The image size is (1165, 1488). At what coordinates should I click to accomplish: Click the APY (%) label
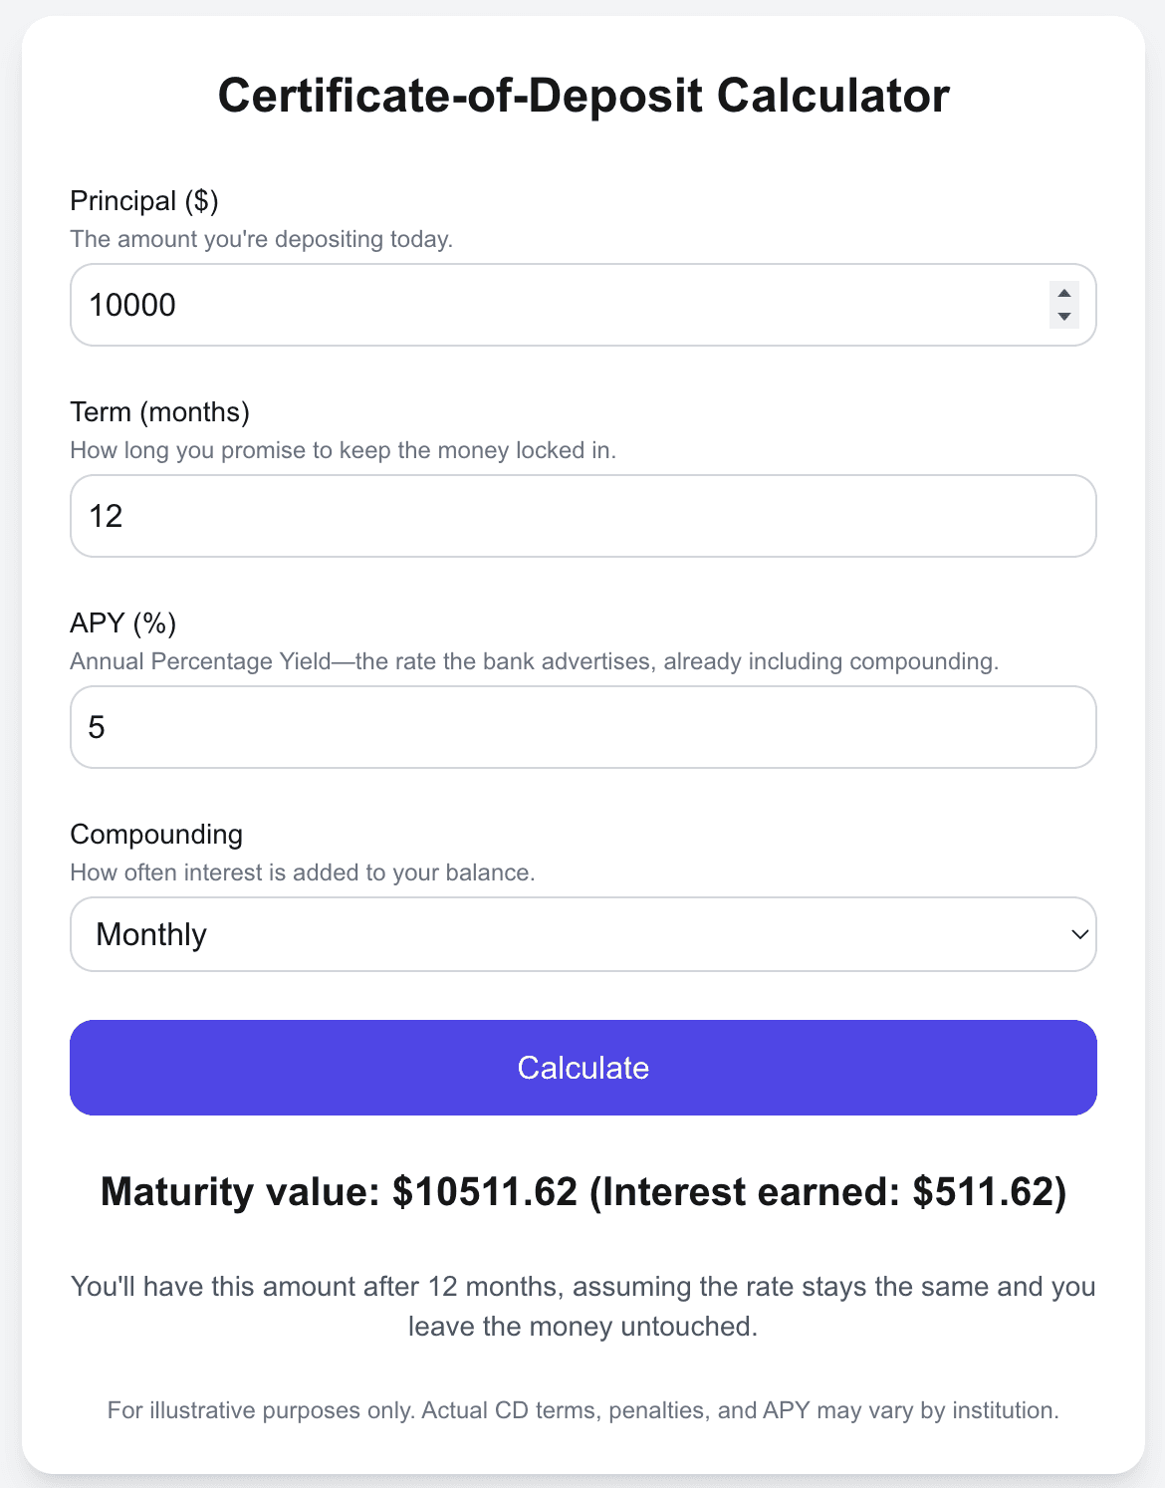(121, 622)
